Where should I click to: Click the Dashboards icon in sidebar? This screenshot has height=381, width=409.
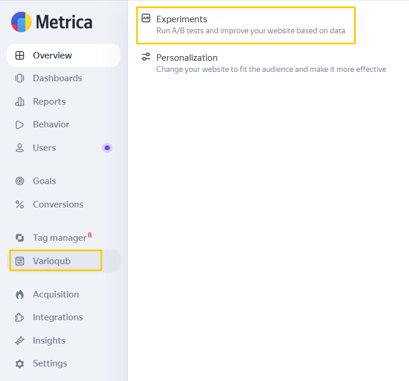(x=20, y=78)
